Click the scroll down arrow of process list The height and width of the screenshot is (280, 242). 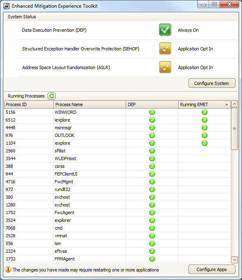coord(235,260)
